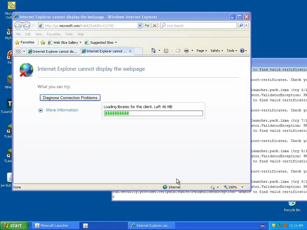
Task: Expand the Home button dropdown arrow
Action: coord(159,51)
